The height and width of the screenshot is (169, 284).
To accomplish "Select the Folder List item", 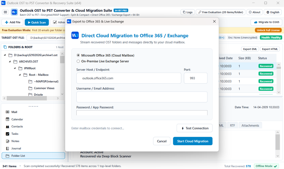I will [33, 156].
